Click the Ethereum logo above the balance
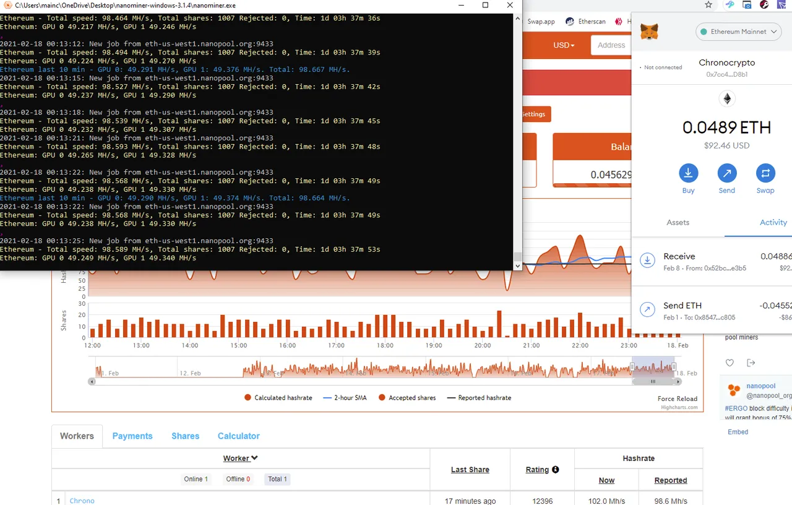The width and height of the screenshot is (792, 505). (727, 98)
